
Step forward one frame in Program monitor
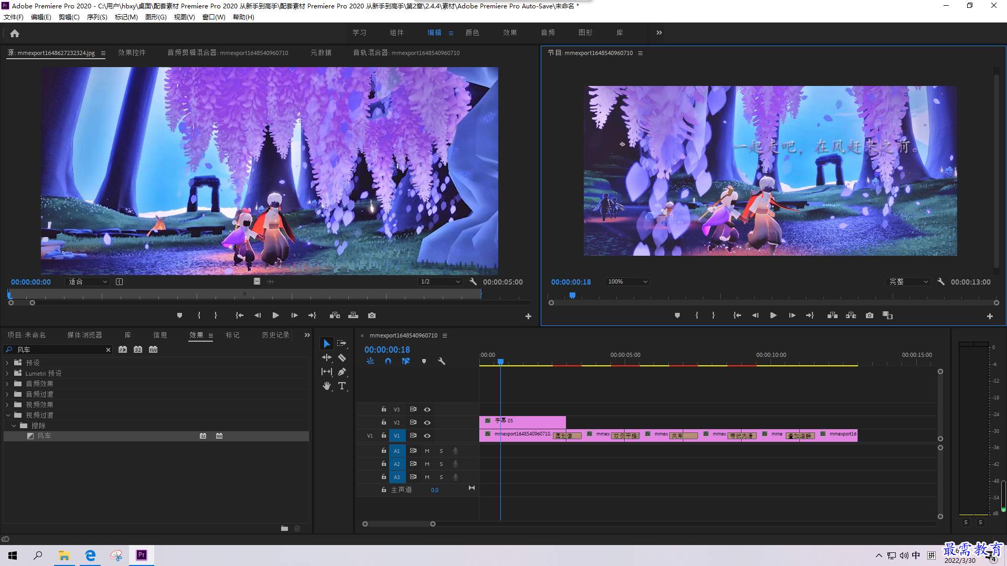click(x=792, y=315)
